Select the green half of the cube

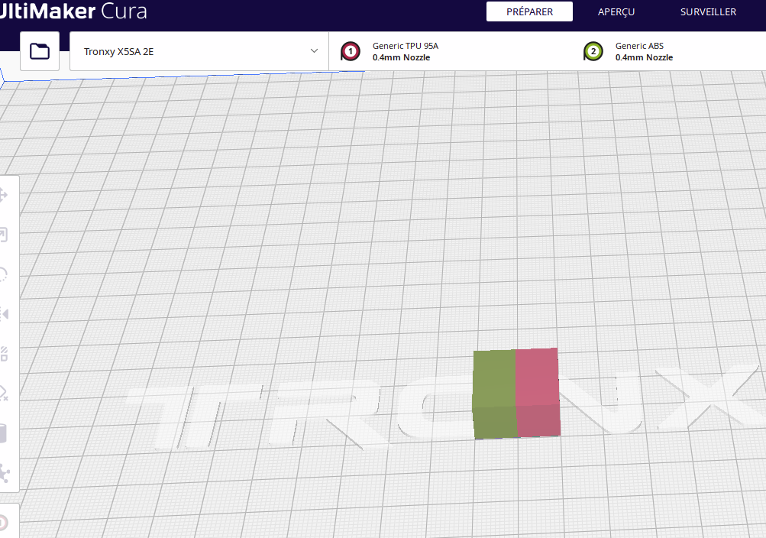pos(495,394)
